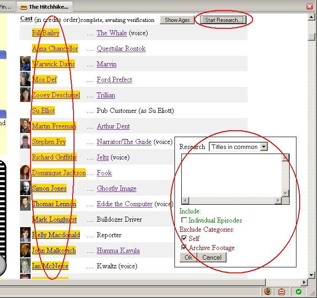The width and height of the screenshot is (317, 298).
Task: Open the Bill Bailey link
Action: click(x=46, y=33)
